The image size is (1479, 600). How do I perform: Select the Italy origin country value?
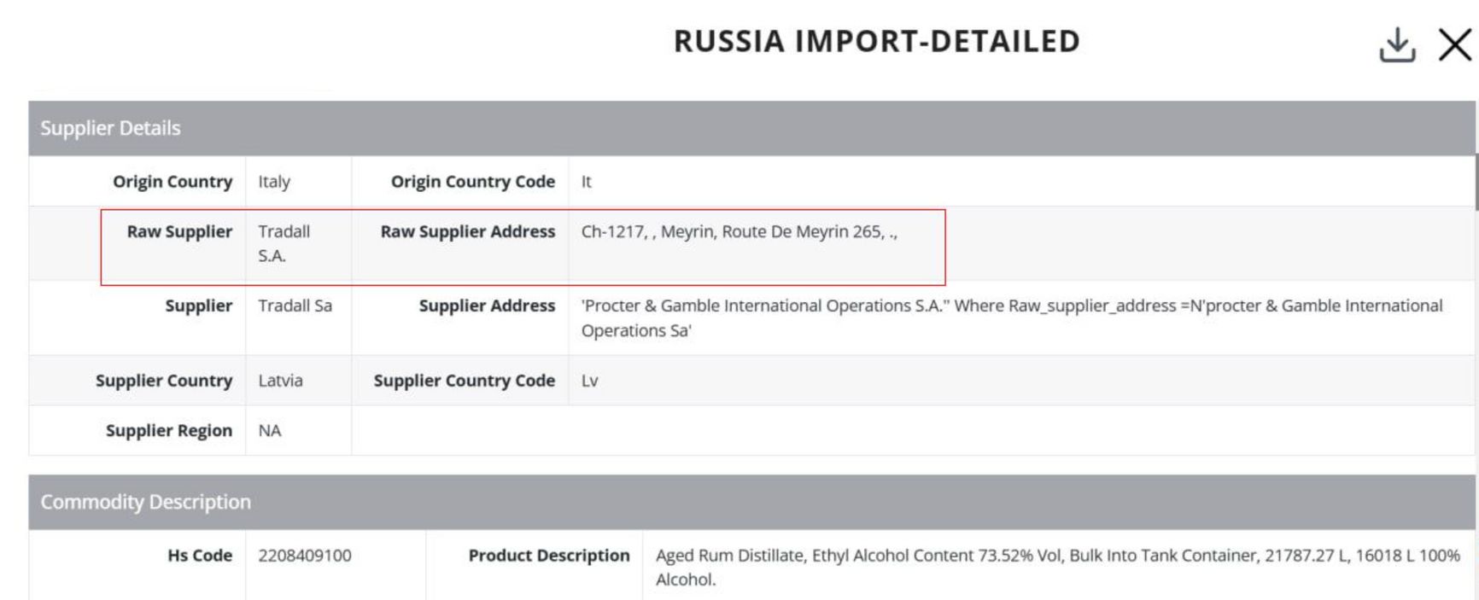pos(274,182)
